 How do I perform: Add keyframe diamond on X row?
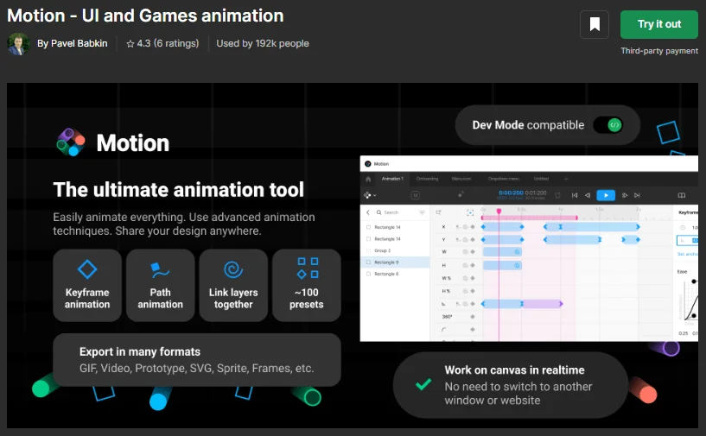click(473, 227)
